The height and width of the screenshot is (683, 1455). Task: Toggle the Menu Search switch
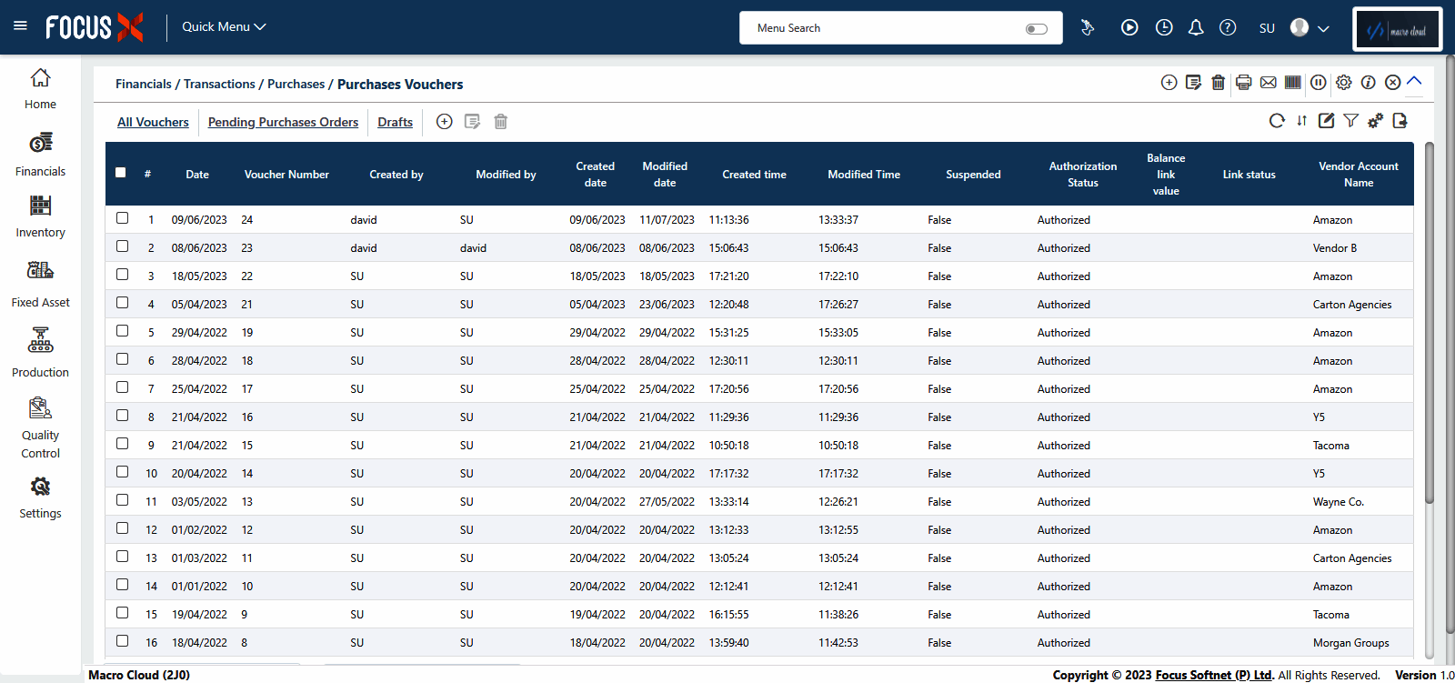pos(1036,29)
